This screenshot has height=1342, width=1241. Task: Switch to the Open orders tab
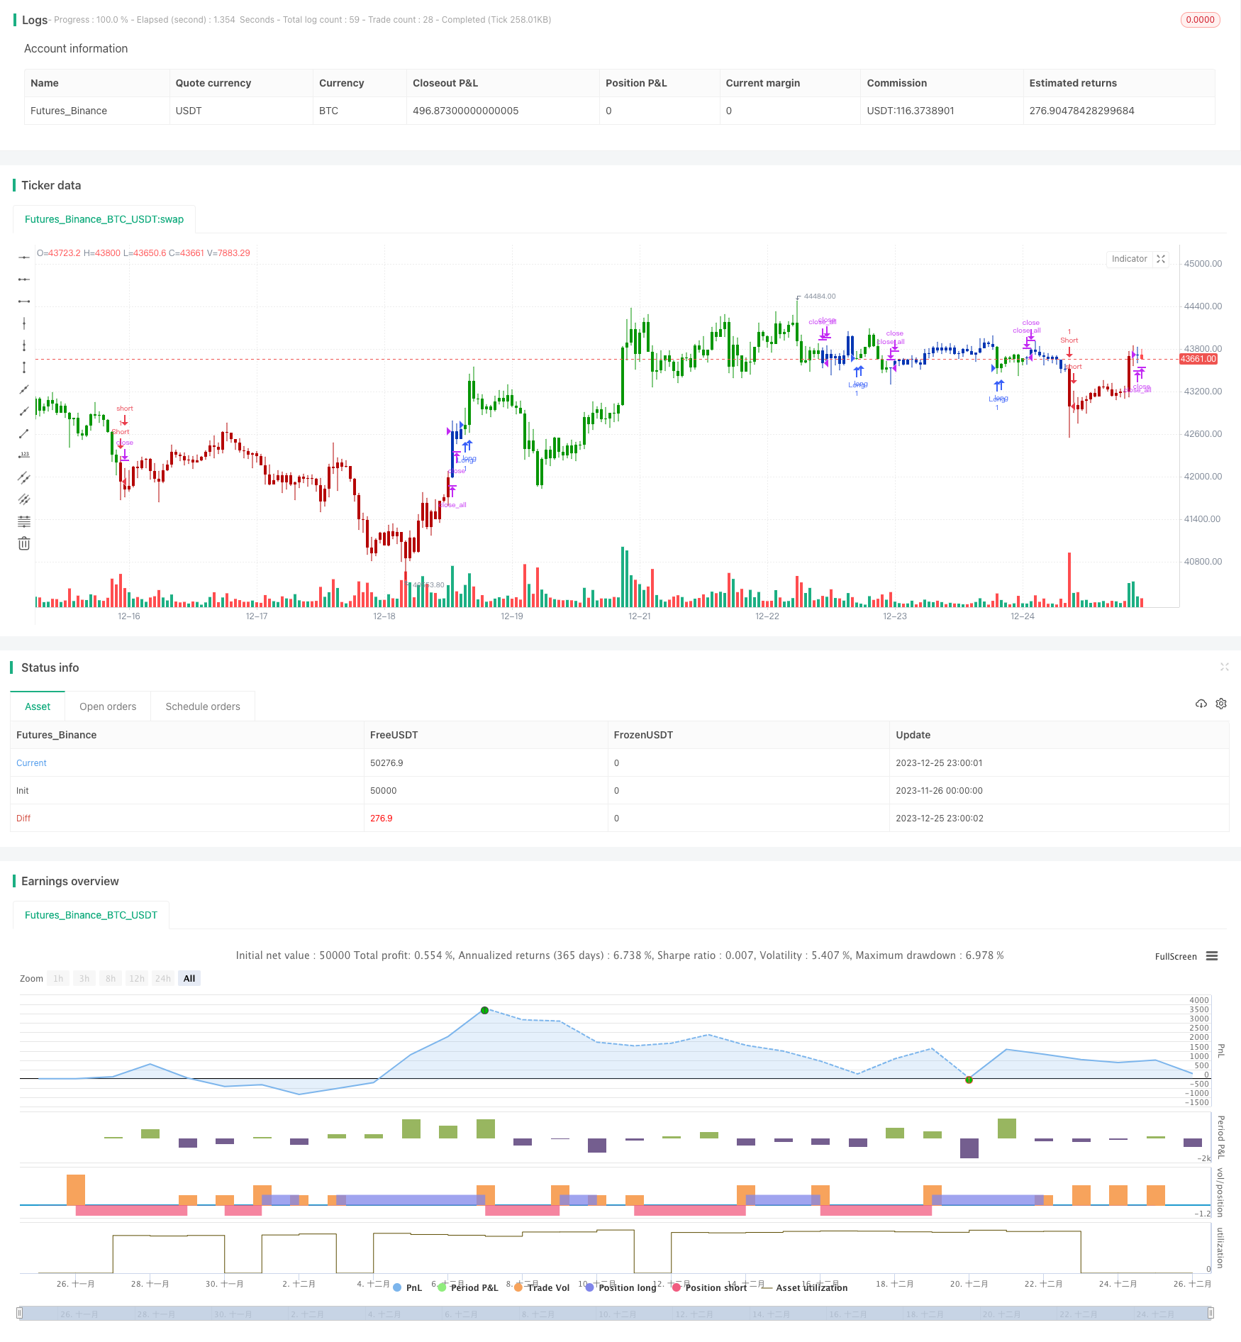pos(108,706)
